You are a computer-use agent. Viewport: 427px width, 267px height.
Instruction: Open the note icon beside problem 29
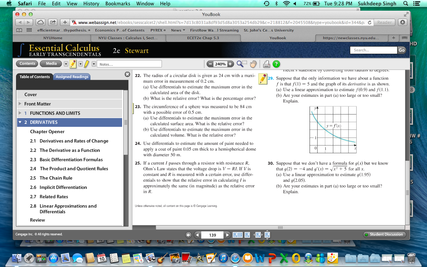pyautogui.click(x=263, y=79)
